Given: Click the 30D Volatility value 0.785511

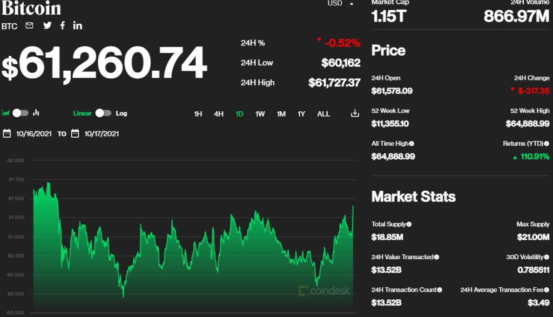Looking at the screenshot, I should [533, 270].
